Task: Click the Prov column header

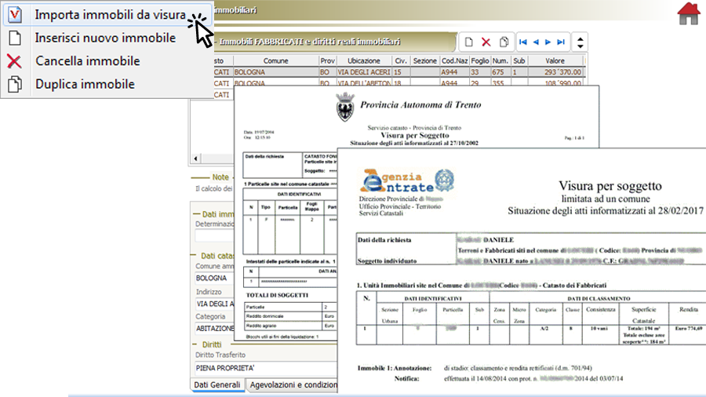Action: coord(327,60)
